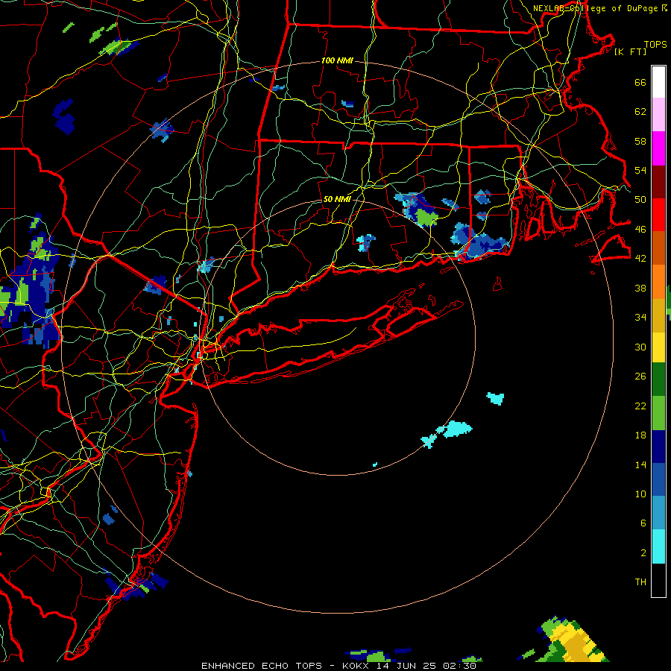This screenshot has height=671, width=671.
Task: Click the "2" legend value
Action: coord(643,552)
